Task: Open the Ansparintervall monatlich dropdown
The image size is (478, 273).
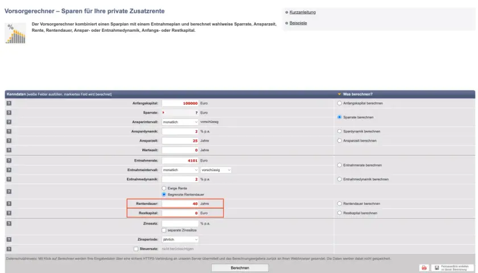Action: pyautogui.click(x=180, y=122)
